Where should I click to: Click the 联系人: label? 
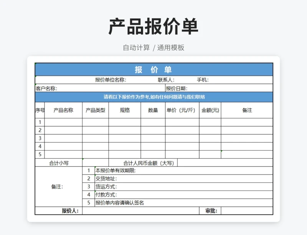(166, 80)
